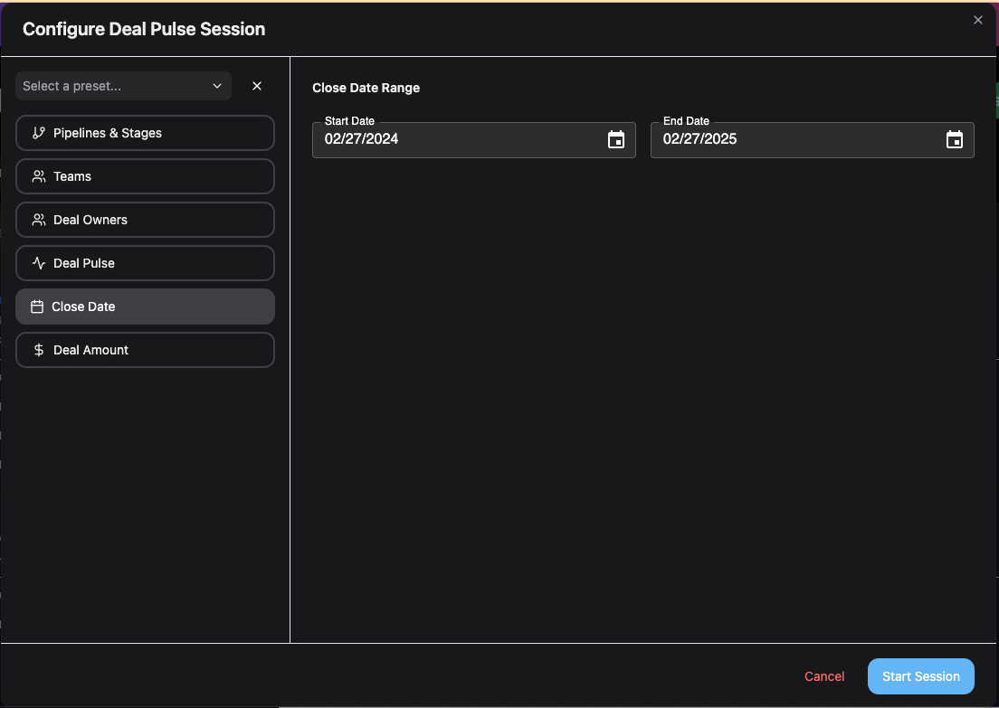
Task: Click the dollar icon beside Deal Amount
Action: [x=38, y=349]
